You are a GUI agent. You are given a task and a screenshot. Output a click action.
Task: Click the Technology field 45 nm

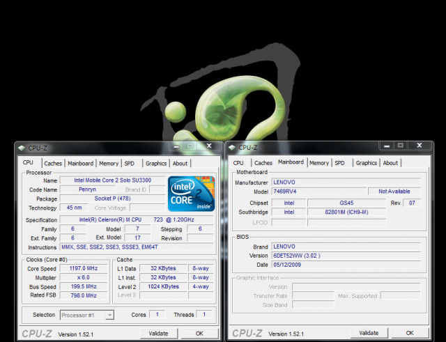[x=74, y=208]
